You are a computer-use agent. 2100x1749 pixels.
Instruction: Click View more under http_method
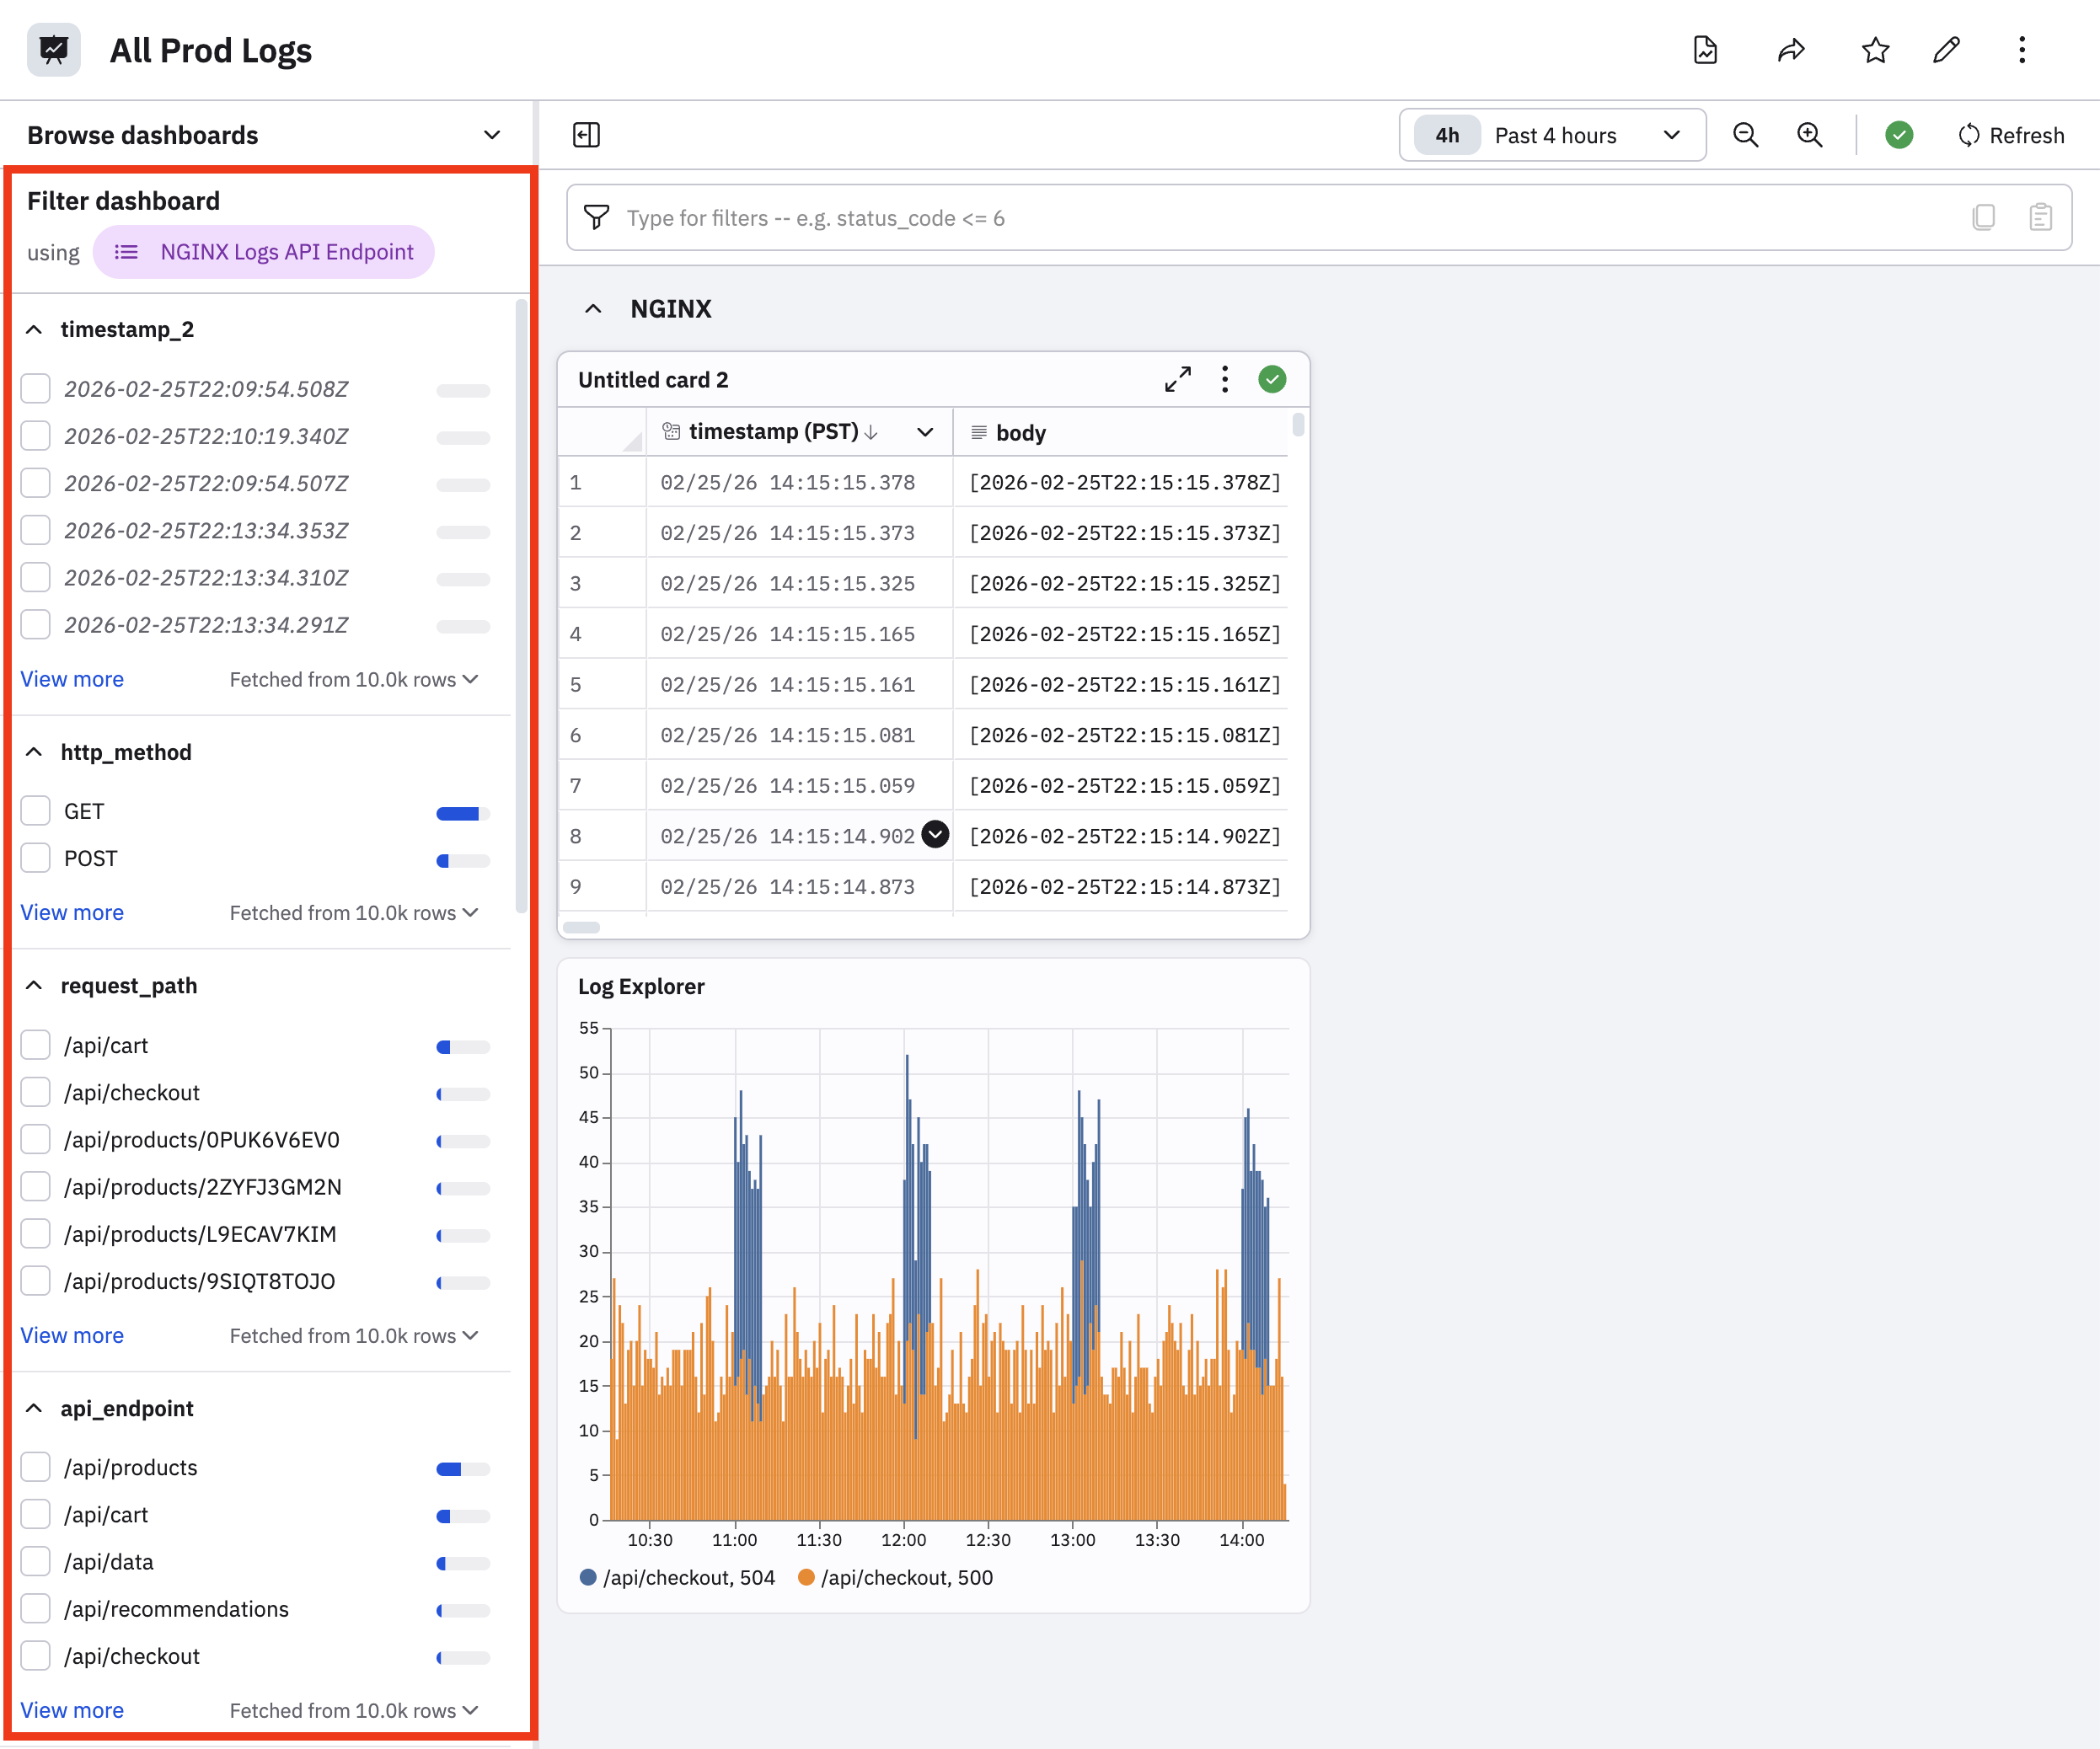pyautogui.click(x=72, y=912)
